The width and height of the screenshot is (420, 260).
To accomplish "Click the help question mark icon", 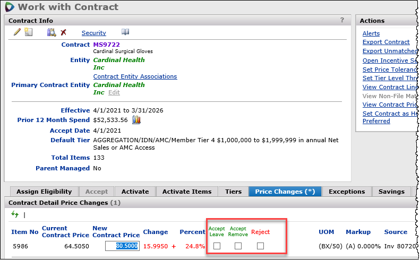I will 342,20.
